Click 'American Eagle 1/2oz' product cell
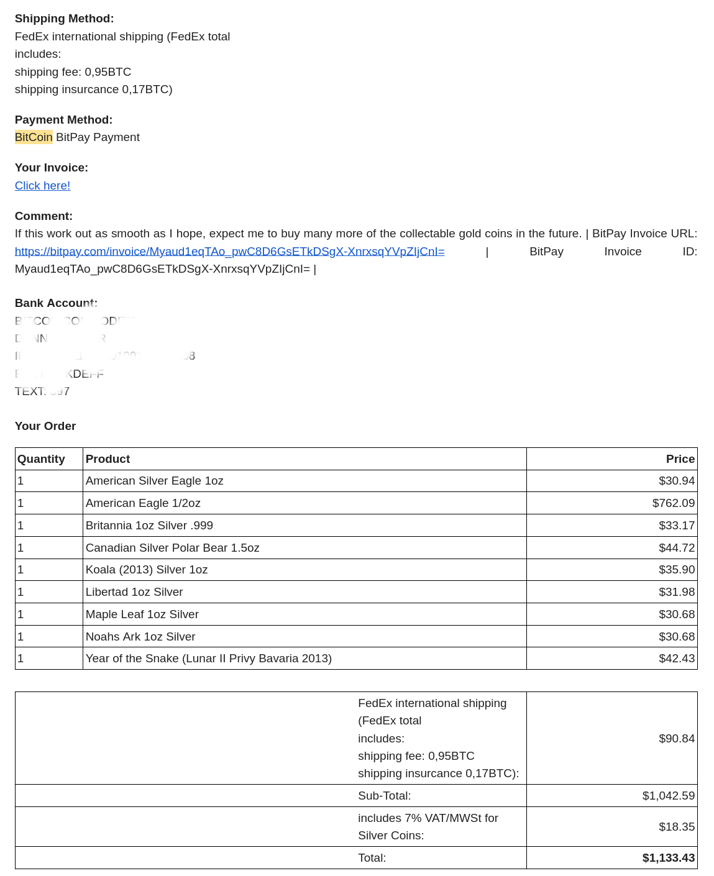Screen dimensions: 714x876 point(304,503)
